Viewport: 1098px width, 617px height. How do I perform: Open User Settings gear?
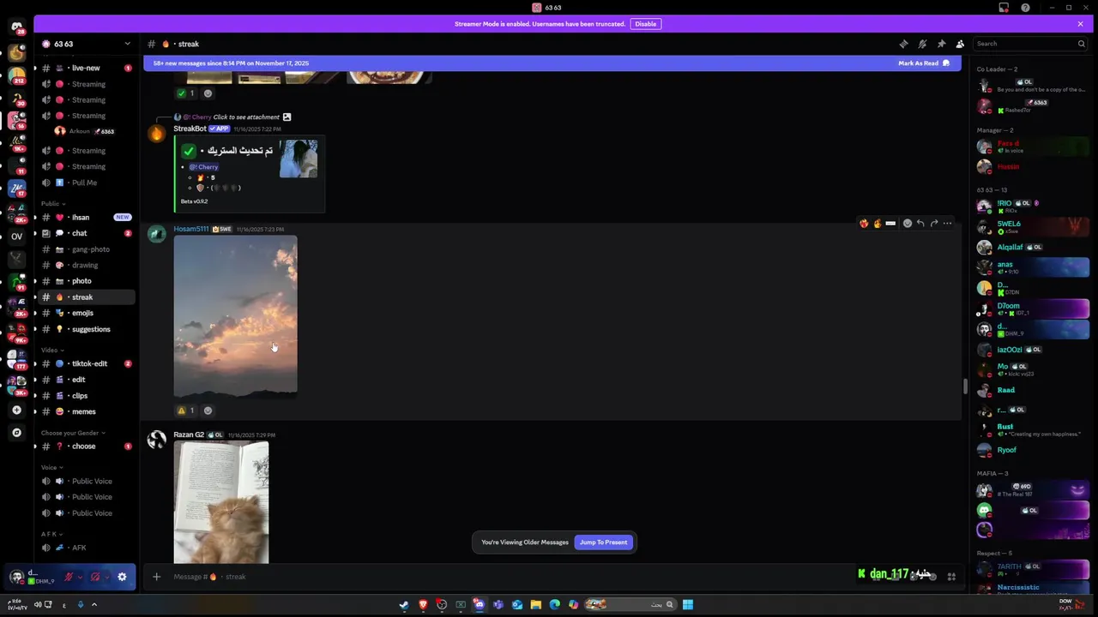coord(122,577)
